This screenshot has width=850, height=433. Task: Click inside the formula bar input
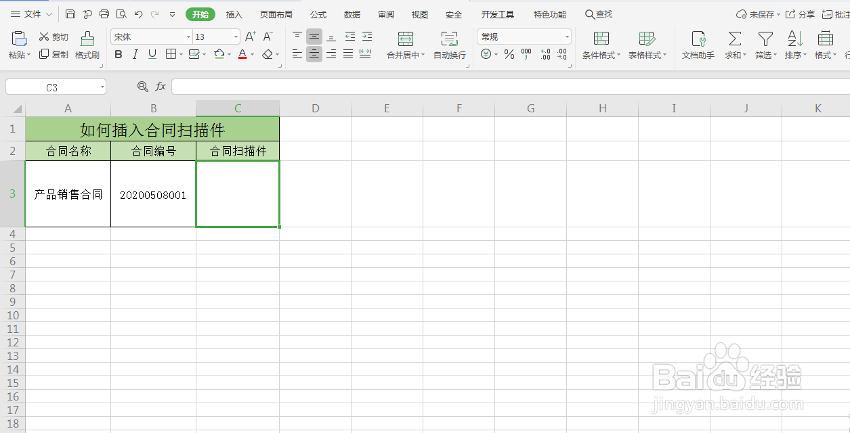pos(511,87)
